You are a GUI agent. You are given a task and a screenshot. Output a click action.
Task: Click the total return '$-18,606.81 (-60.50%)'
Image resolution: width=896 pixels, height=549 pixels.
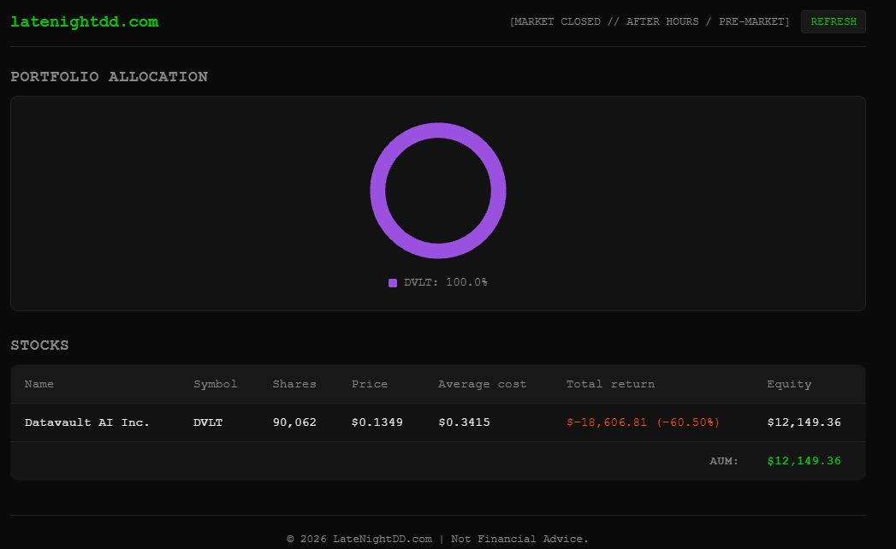tap(643, 422)
